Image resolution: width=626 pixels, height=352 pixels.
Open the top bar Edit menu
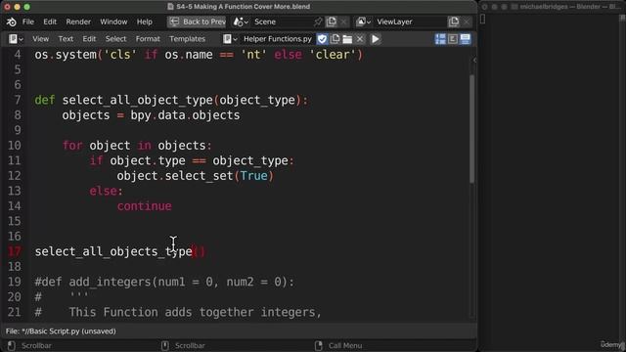(50, 22)
